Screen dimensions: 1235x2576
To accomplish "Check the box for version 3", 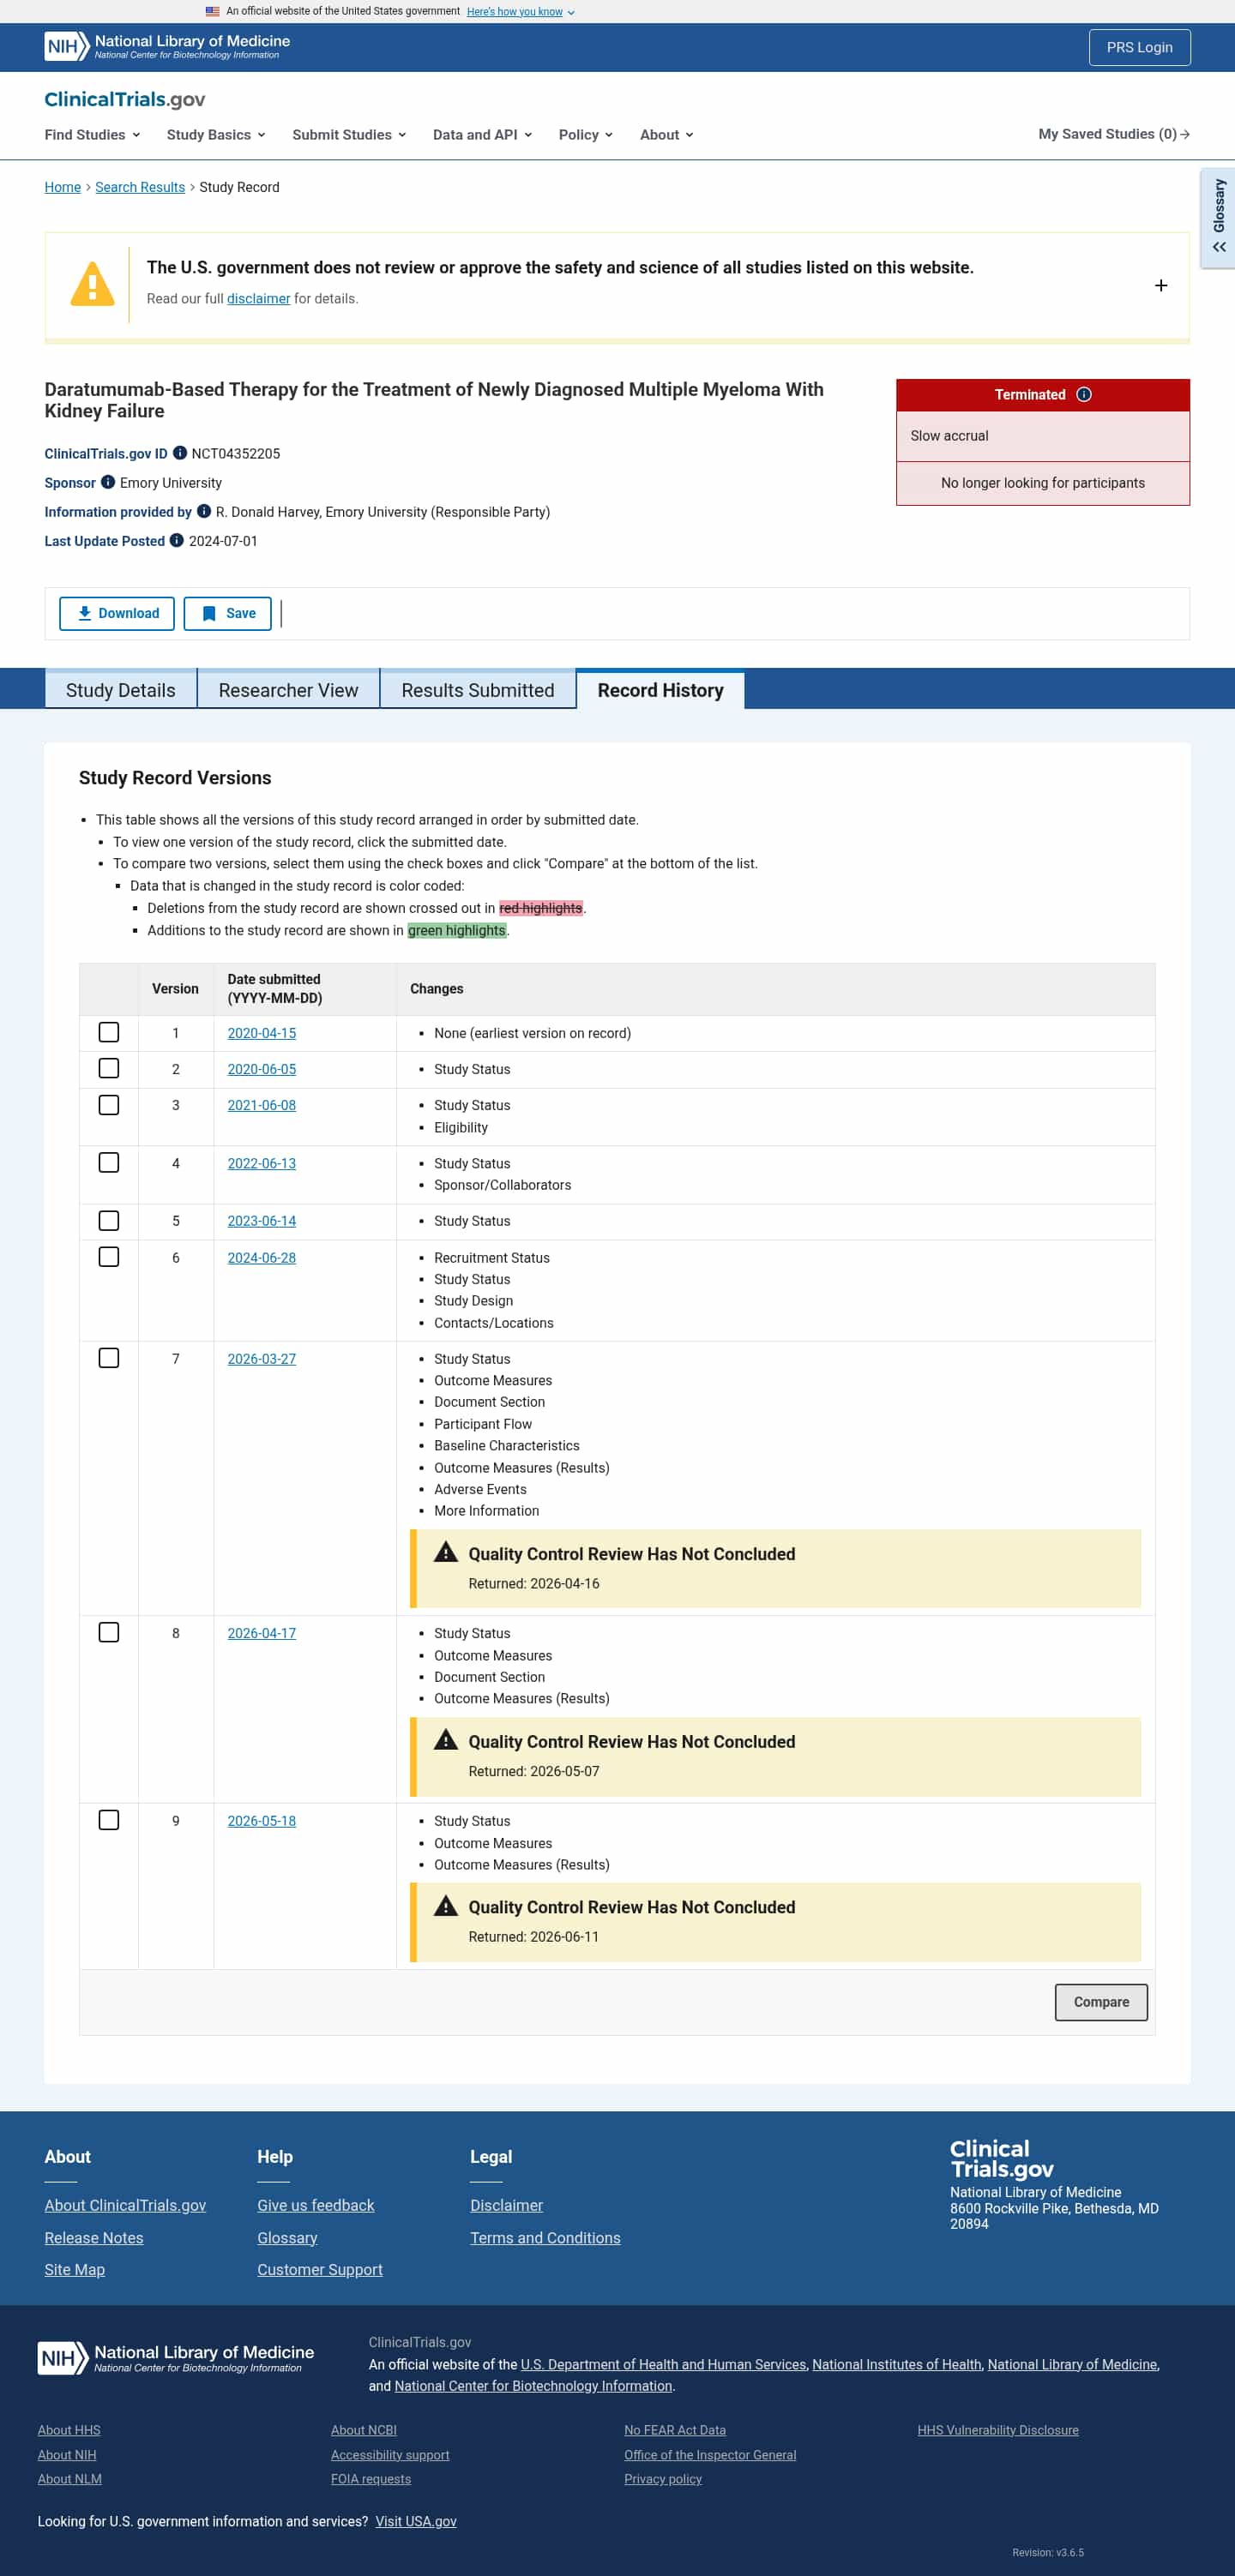I will pos(109,1104).
